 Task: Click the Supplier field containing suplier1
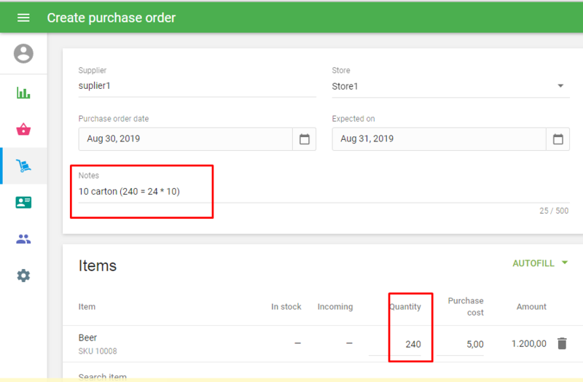click(197, 86)
